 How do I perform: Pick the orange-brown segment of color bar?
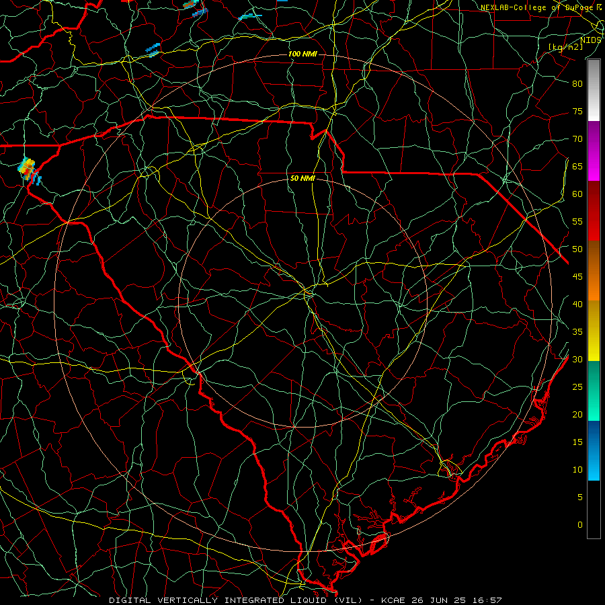(x=594, y=271)
